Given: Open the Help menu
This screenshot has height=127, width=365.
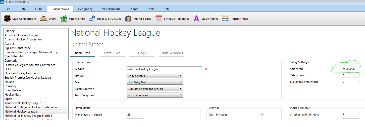Looking at the screenshot, I should [167, 9].
